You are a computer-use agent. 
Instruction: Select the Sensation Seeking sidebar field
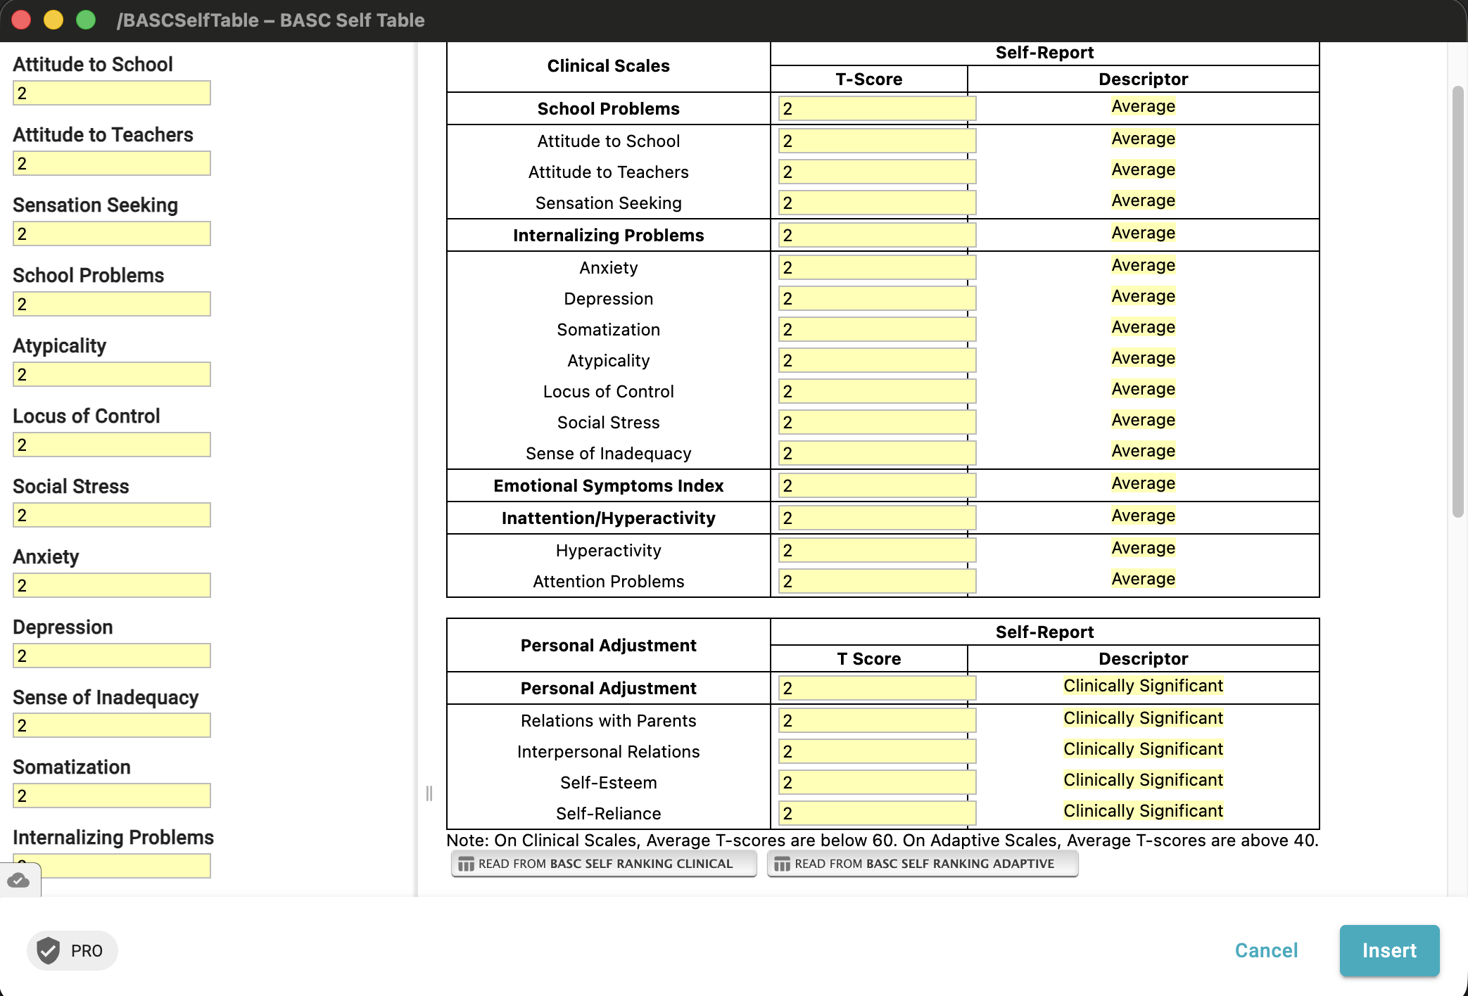tap(112, 234)
